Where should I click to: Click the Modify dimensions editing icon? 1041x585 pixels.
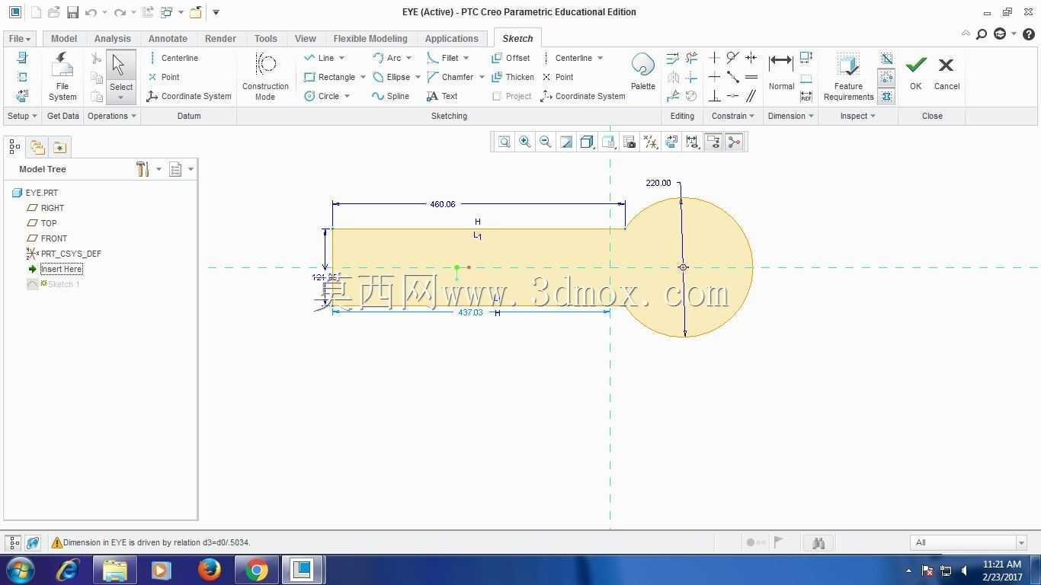click(673, 58)
